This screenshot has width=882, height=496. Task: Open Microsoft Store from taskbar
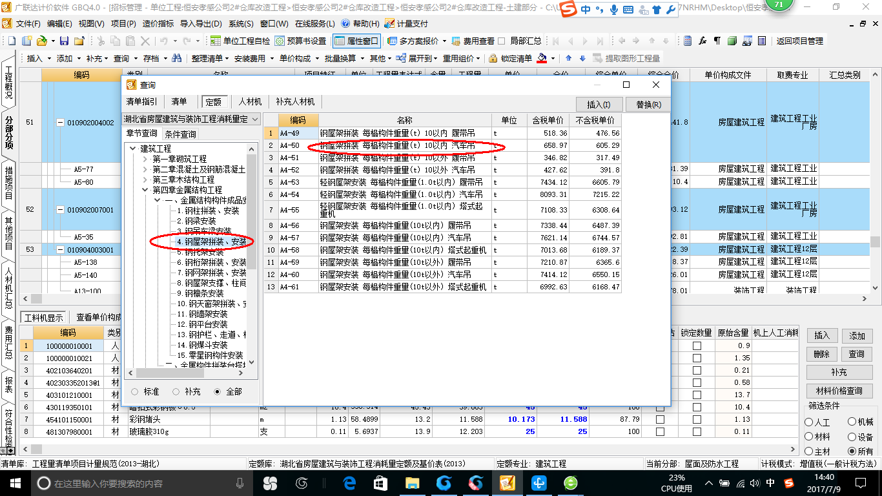[x=381, y=482]
